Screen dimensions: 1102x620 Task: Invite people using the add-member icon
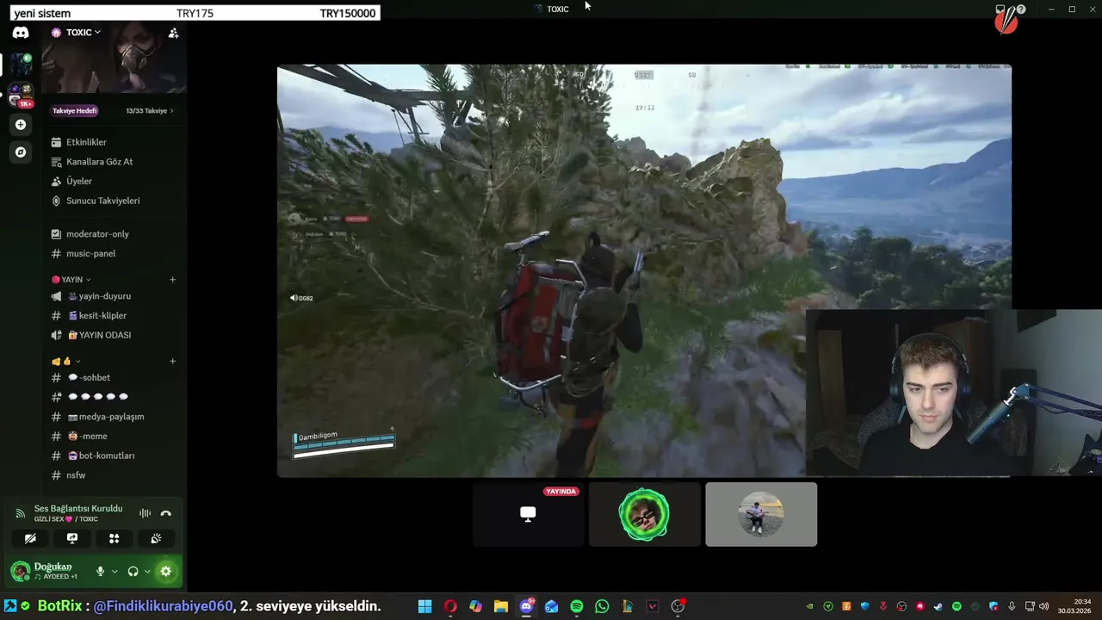(173, 33)
